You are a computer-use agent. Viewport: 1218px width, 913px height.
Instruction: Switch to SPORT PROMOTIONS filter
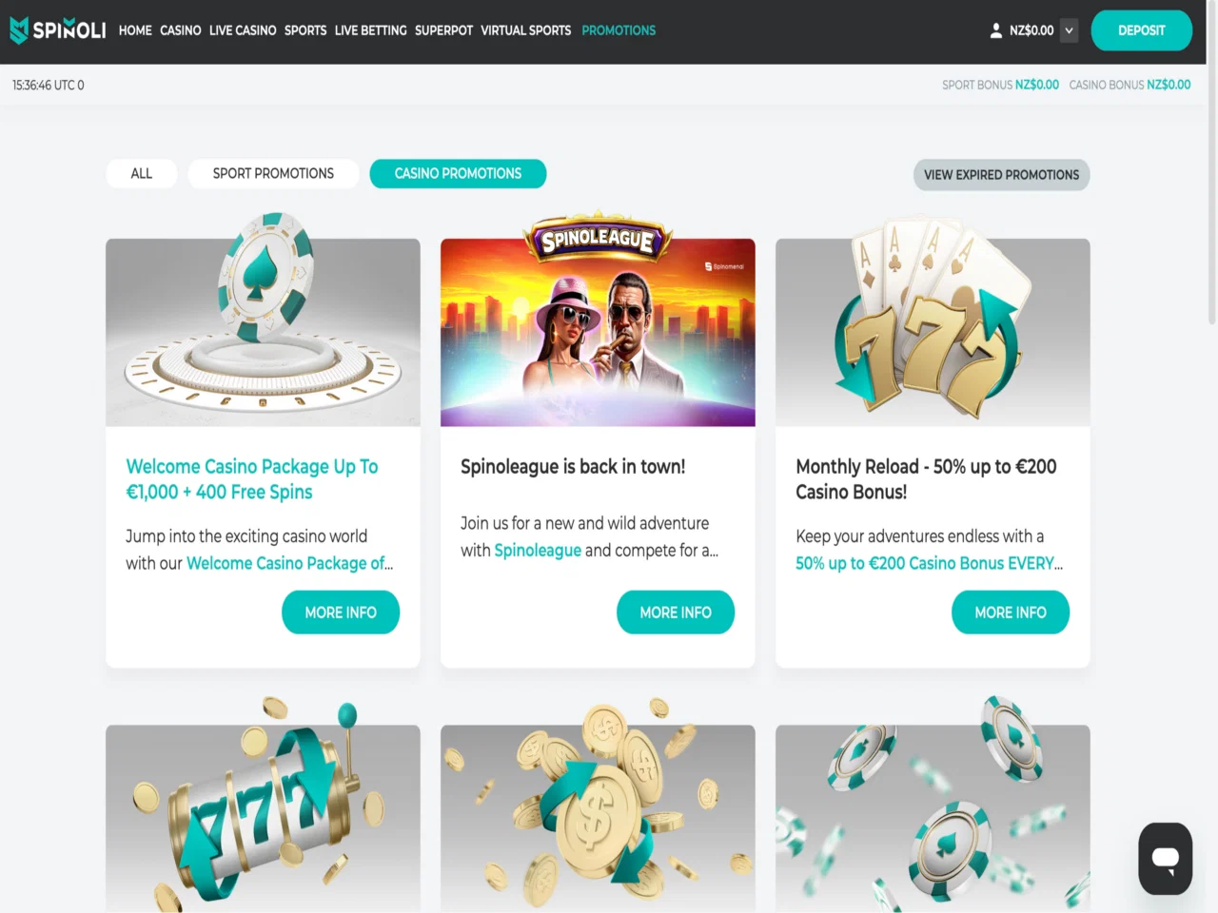(x=273, y=173)
